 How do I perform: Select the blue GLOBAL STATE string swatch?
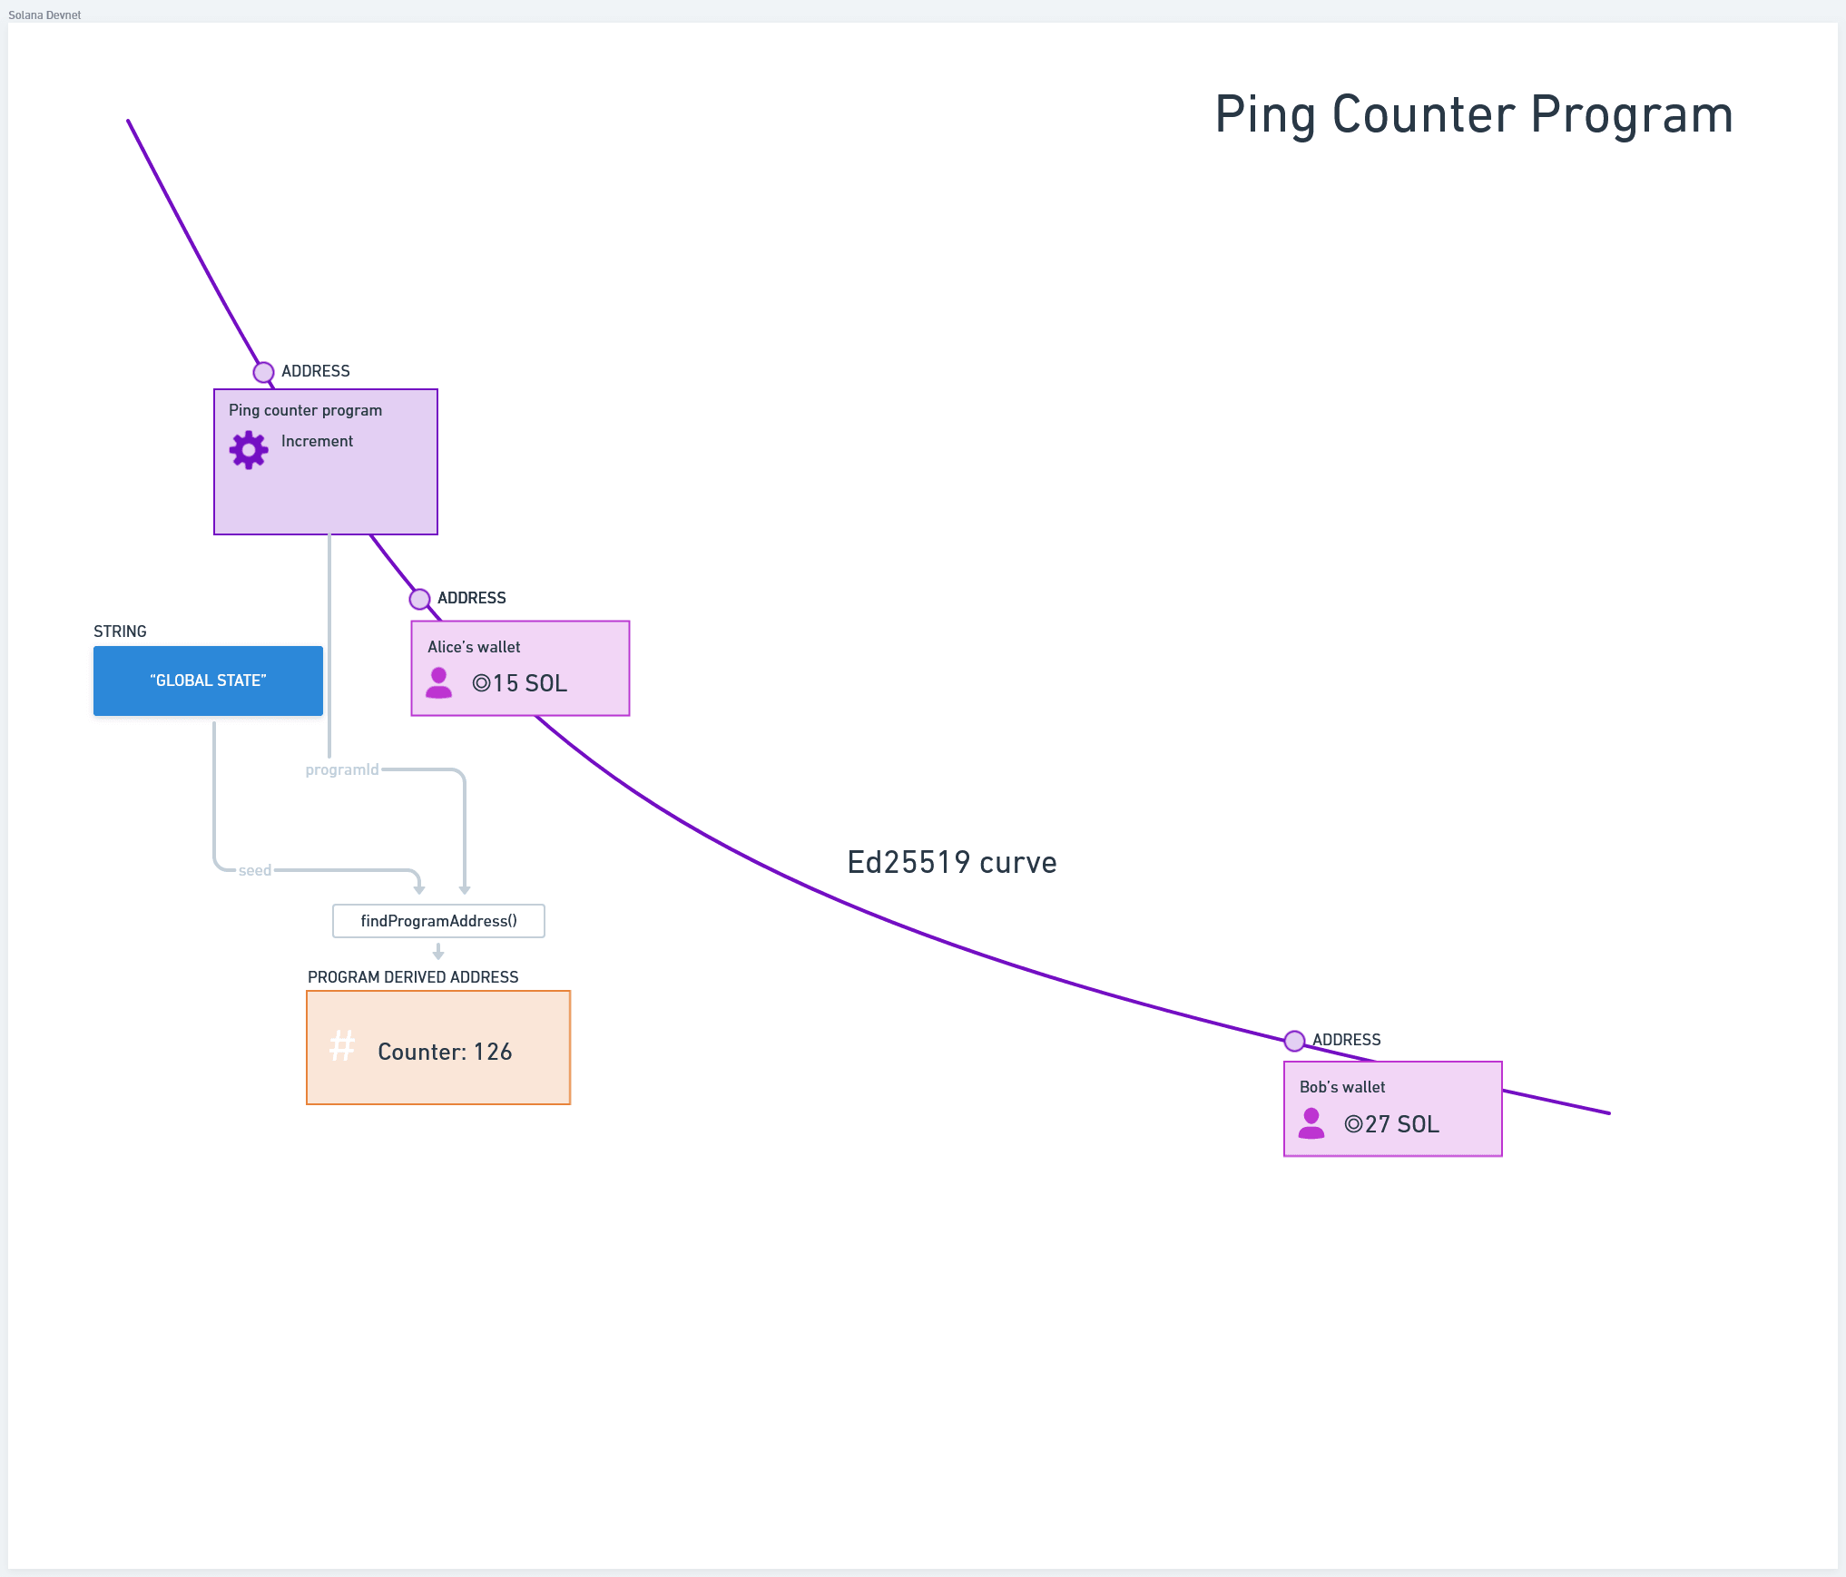[x=208, y=680]
